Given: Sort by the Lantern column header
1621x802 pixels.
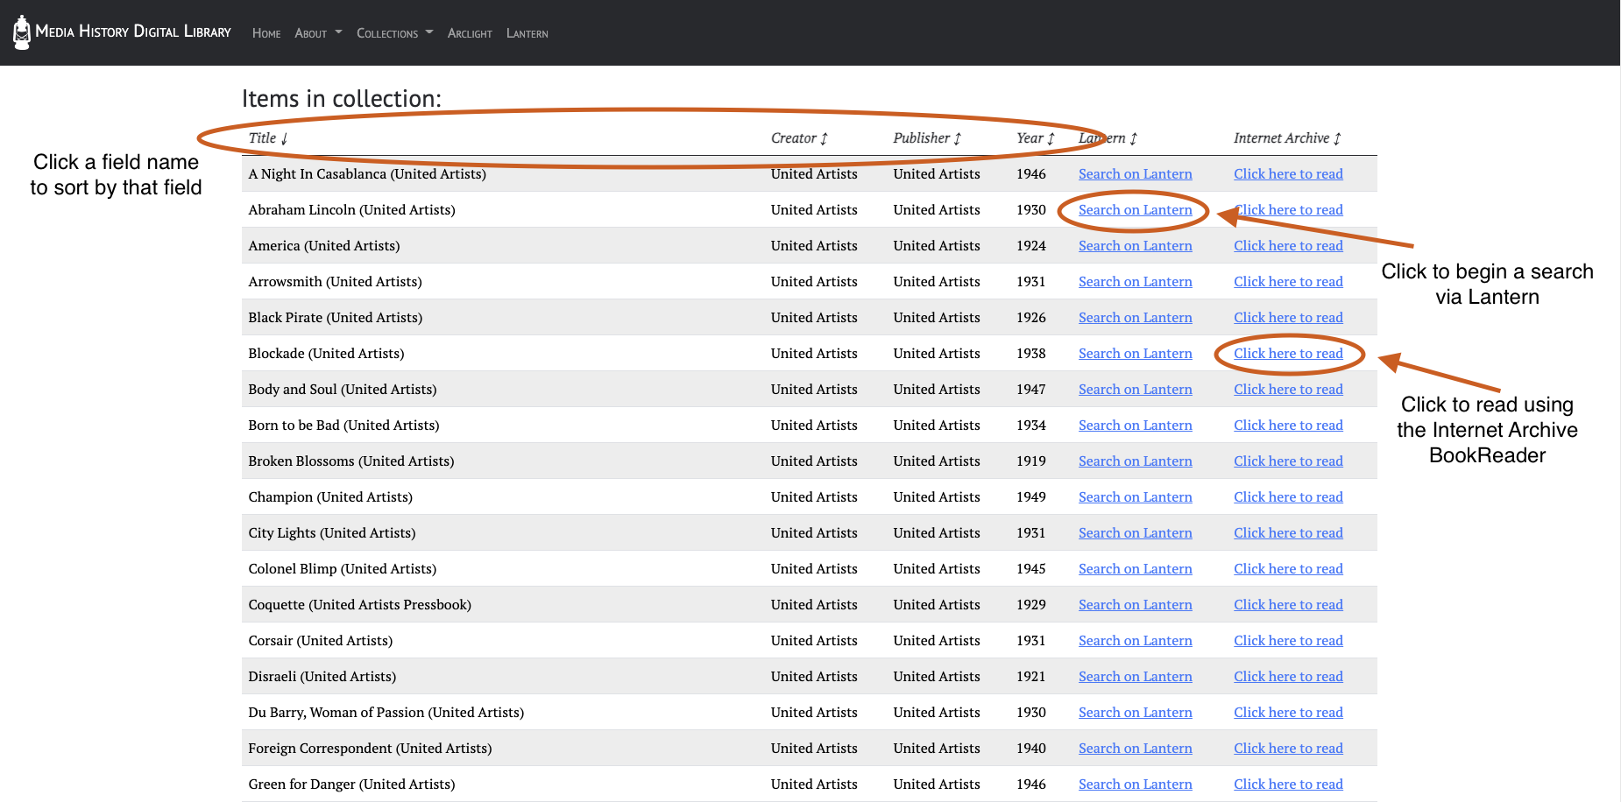Looking at the screenshot, I should pyautogui.click(x=1108, y=138).
